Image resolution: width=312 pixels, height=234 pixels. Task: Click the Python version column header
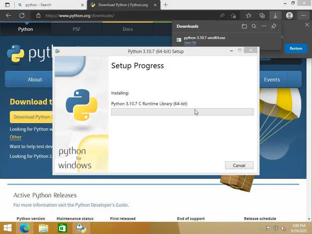31,218
